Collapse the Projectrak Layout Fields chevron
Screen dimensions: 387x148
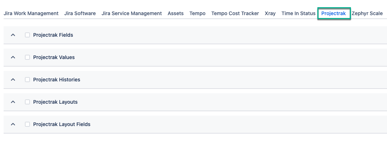pos(13,125)
